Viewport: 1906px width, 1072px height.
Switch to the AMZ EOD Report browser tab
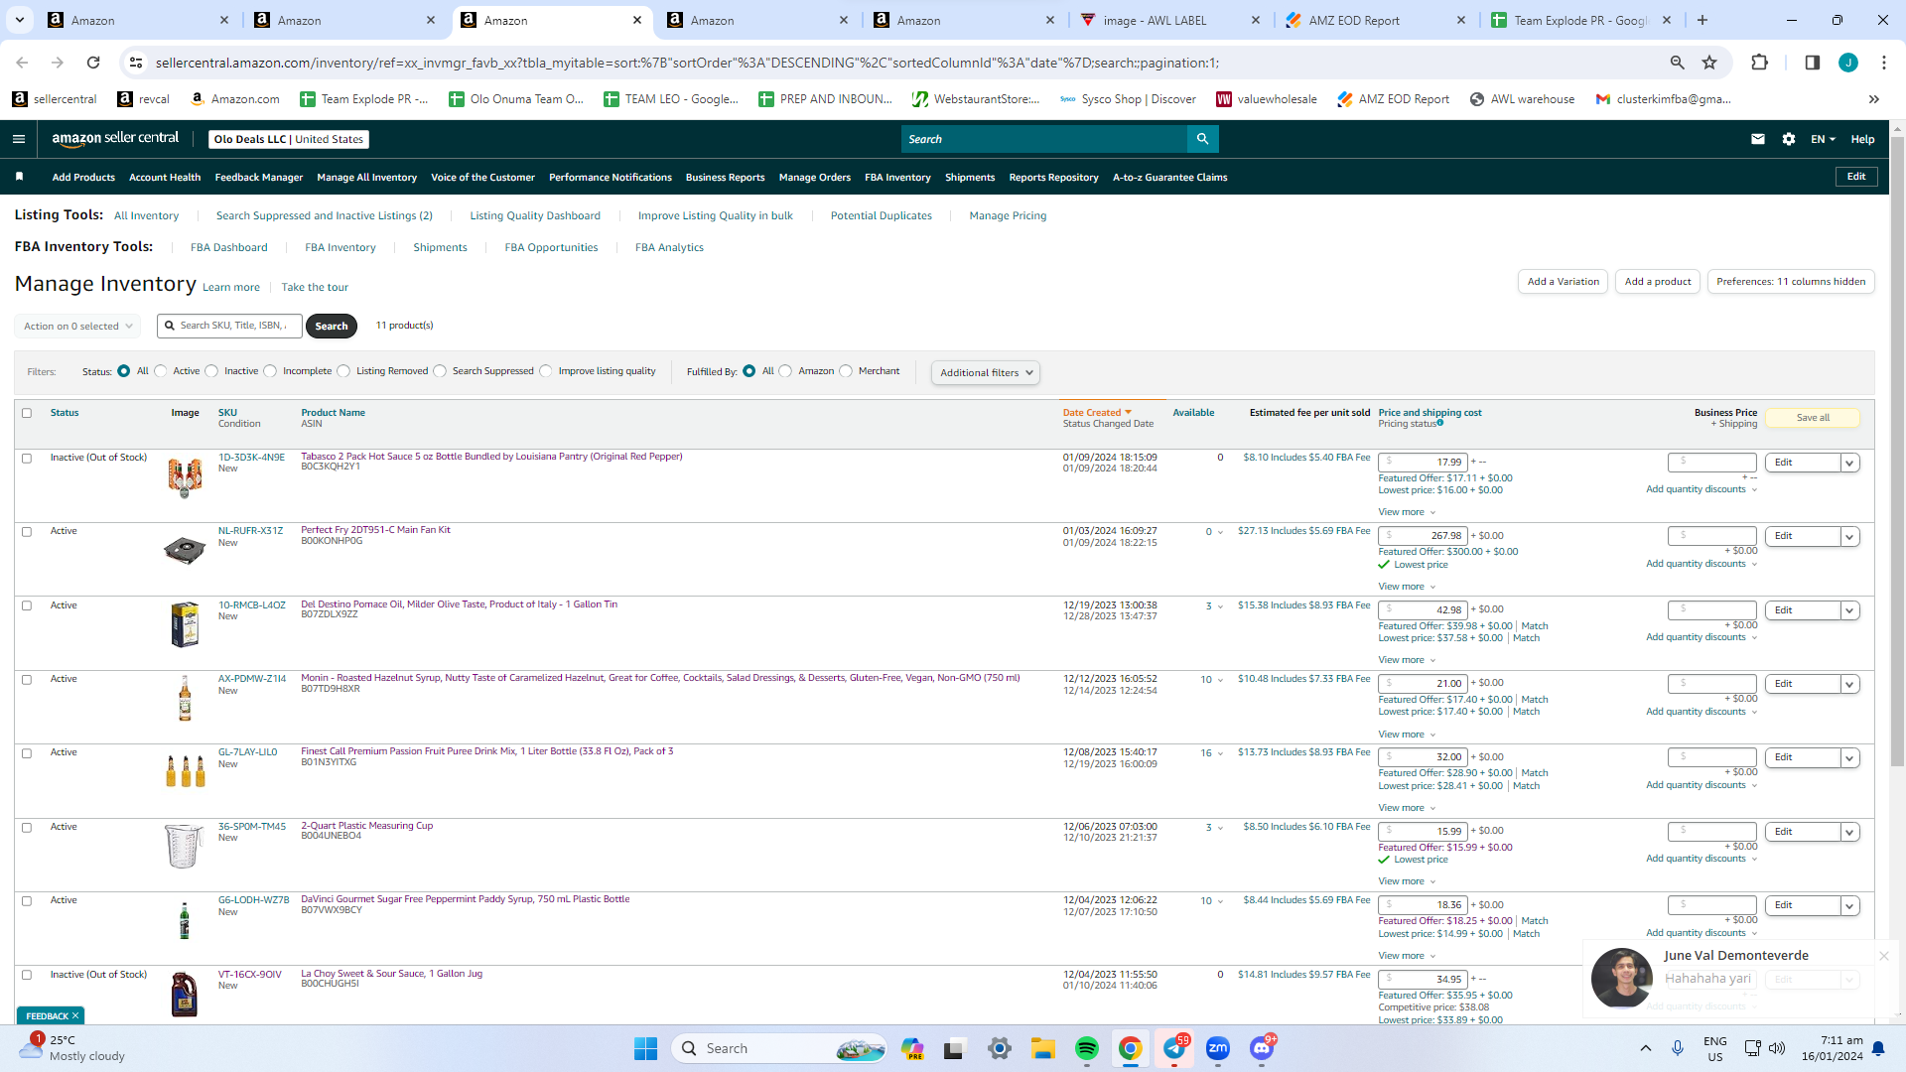click(x=1376, y=20)
